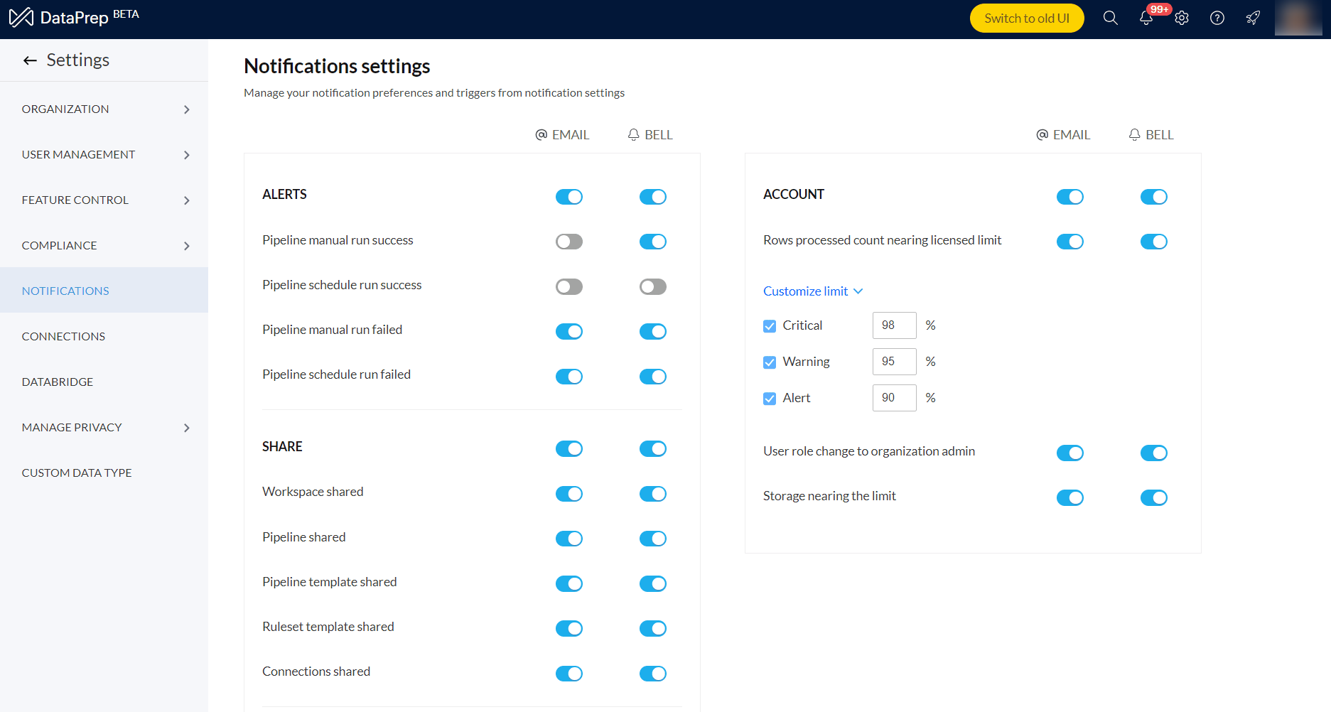Open the help question mark icon
The height and width of the screenshot is (712, 1331).
[x=1217, y=18]
